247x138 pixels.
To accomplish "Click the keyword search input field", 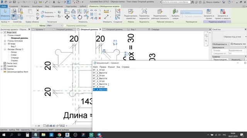I will [176, 2].
